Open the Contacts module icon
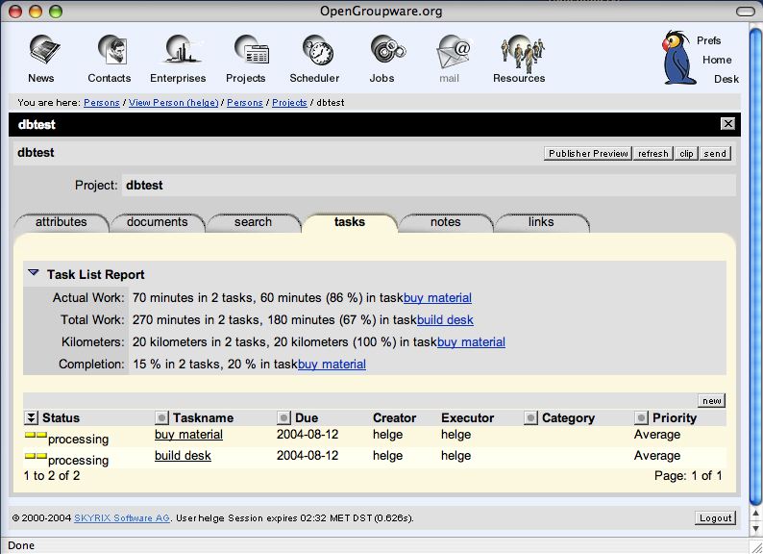Viewport: 763px width, 554px height. pyautogui.click(x=112, y=50)
